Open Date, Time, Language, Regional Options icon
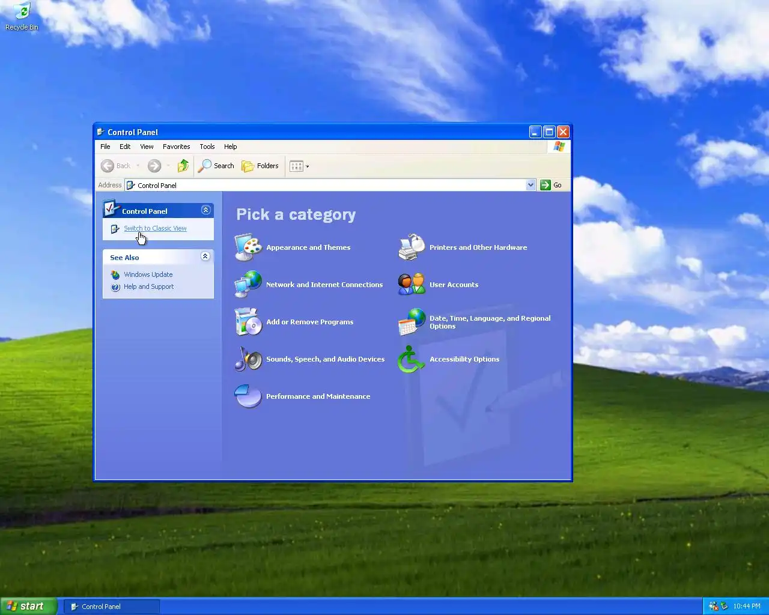This screenshot has width=769, height=615. (412, 322)
